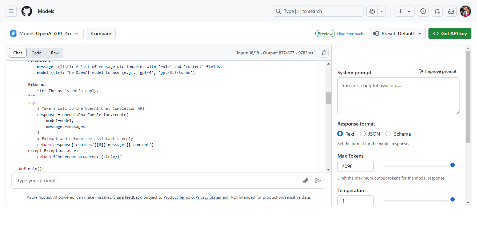Screen dimensions: 477x236
Task: Open the Model: OpenAI GPT-4o selector
Action: 45,33
